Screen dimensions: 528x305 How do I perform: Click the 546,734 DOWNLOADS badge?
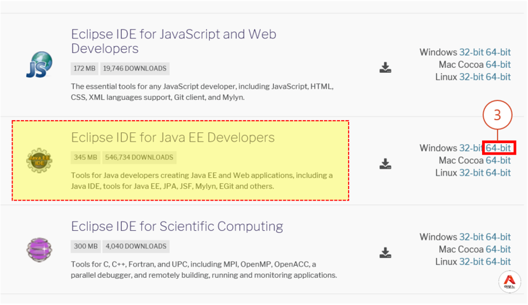click(x=139, y=157)
